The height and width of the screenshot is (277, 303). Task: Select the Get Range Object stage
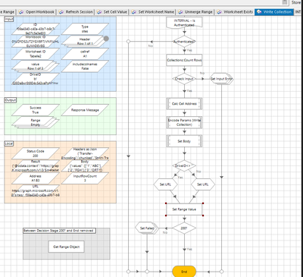pos(67,247)
